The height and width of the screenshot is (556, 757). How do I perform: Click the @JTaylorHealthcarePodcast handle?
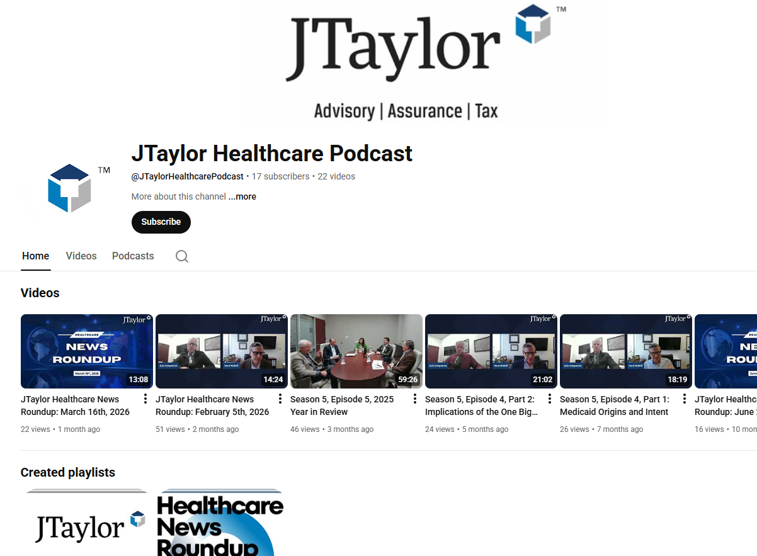click(188, 176)
